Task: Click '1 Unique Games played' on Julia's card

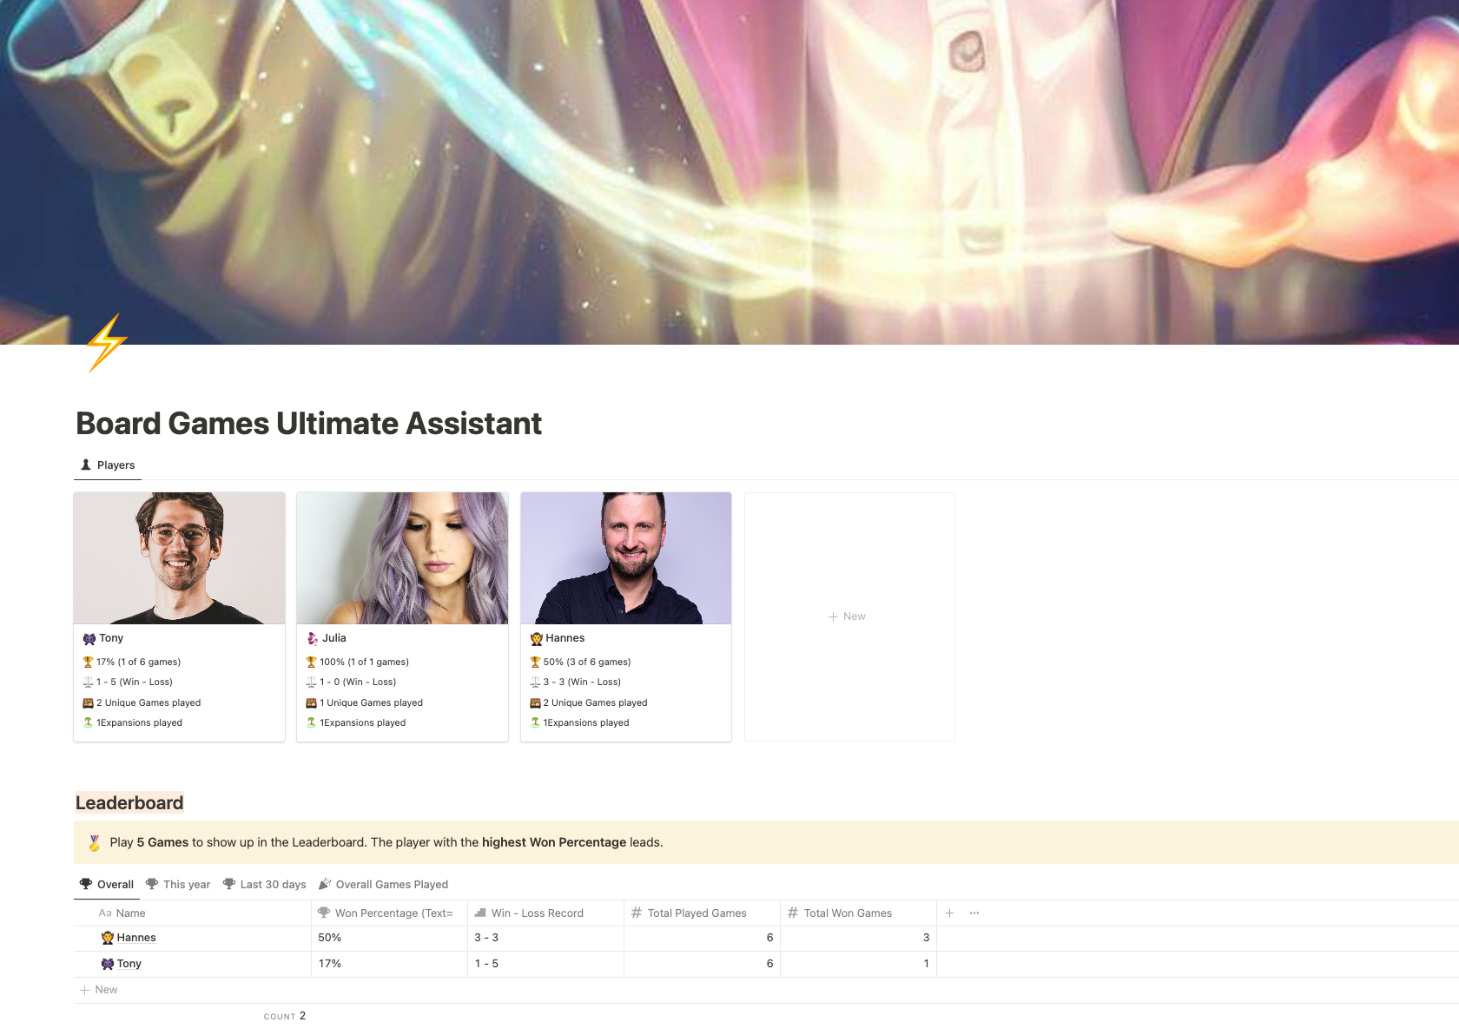Action: (x=371, y=702)
